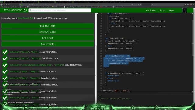Click inside the test output console
The height and width of the screenshot is (110, 195).
click(x=145, y=98)
